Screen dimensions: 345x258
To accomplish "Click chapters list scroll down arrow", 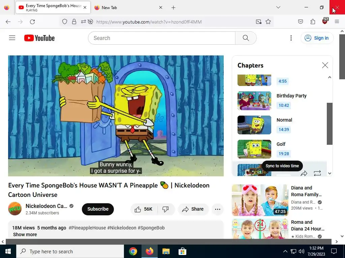I will (330, 173).
